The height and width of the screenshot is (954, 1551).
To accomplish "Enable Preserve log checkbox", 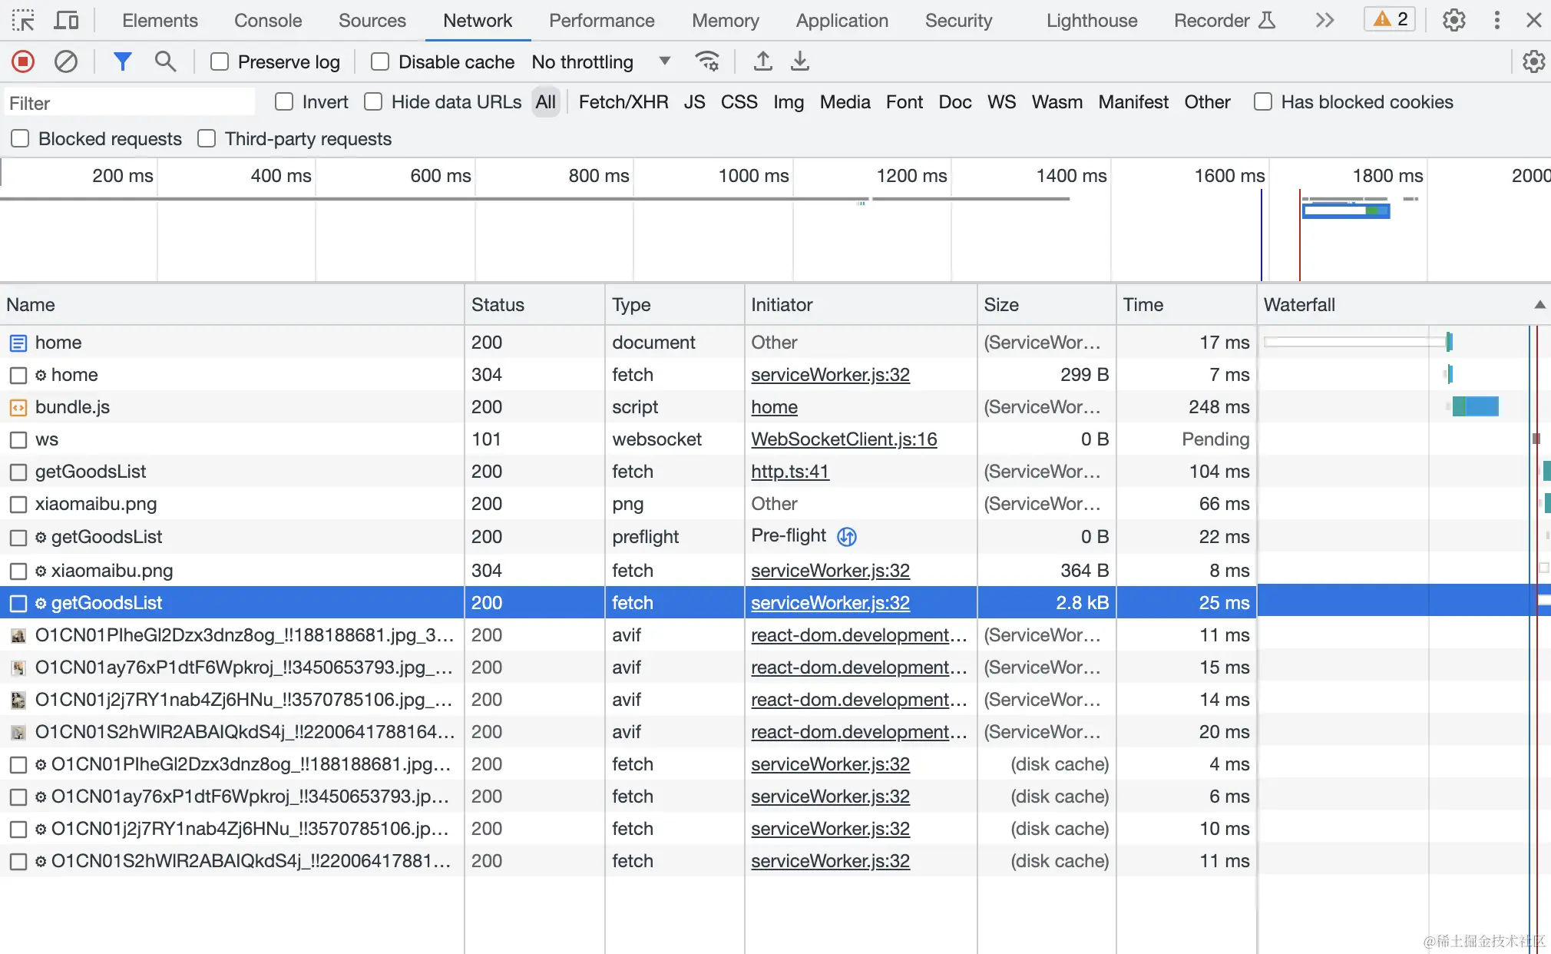I will point(220,61).
